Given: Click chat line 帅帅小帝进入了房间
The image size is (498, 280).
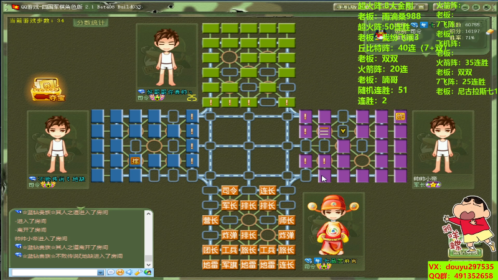Looking at the screenshot, I should click(x=40, y=238).
